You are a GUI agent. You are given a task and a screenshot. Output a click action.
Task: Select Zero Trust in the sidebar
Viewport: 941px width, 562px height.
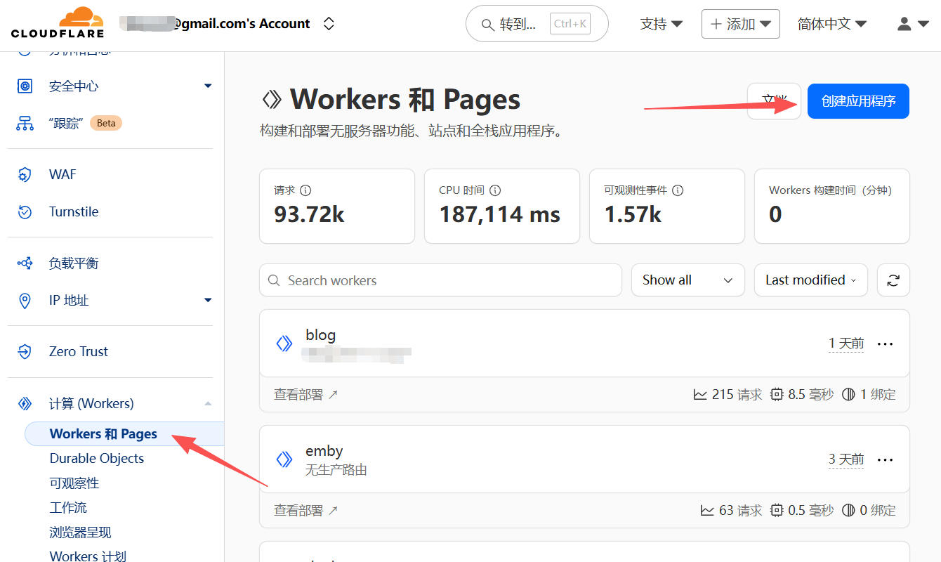[x=78, y=351]
